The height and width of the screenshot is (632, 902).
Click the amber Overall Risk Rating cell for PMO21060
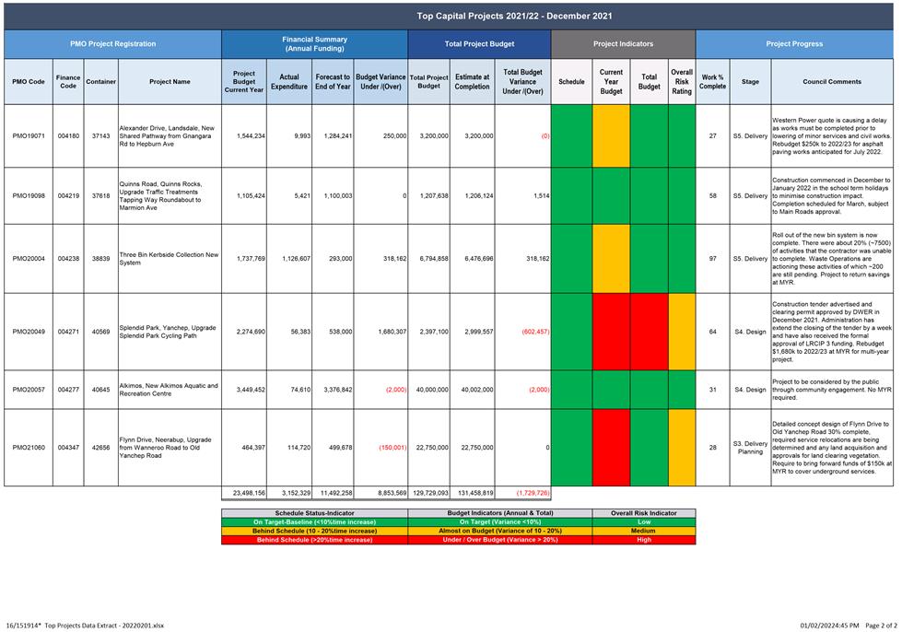682,447
